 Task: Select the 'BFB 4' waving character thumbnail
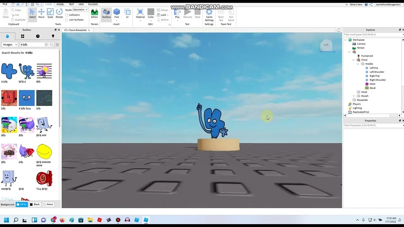click(x=27, y=71)
